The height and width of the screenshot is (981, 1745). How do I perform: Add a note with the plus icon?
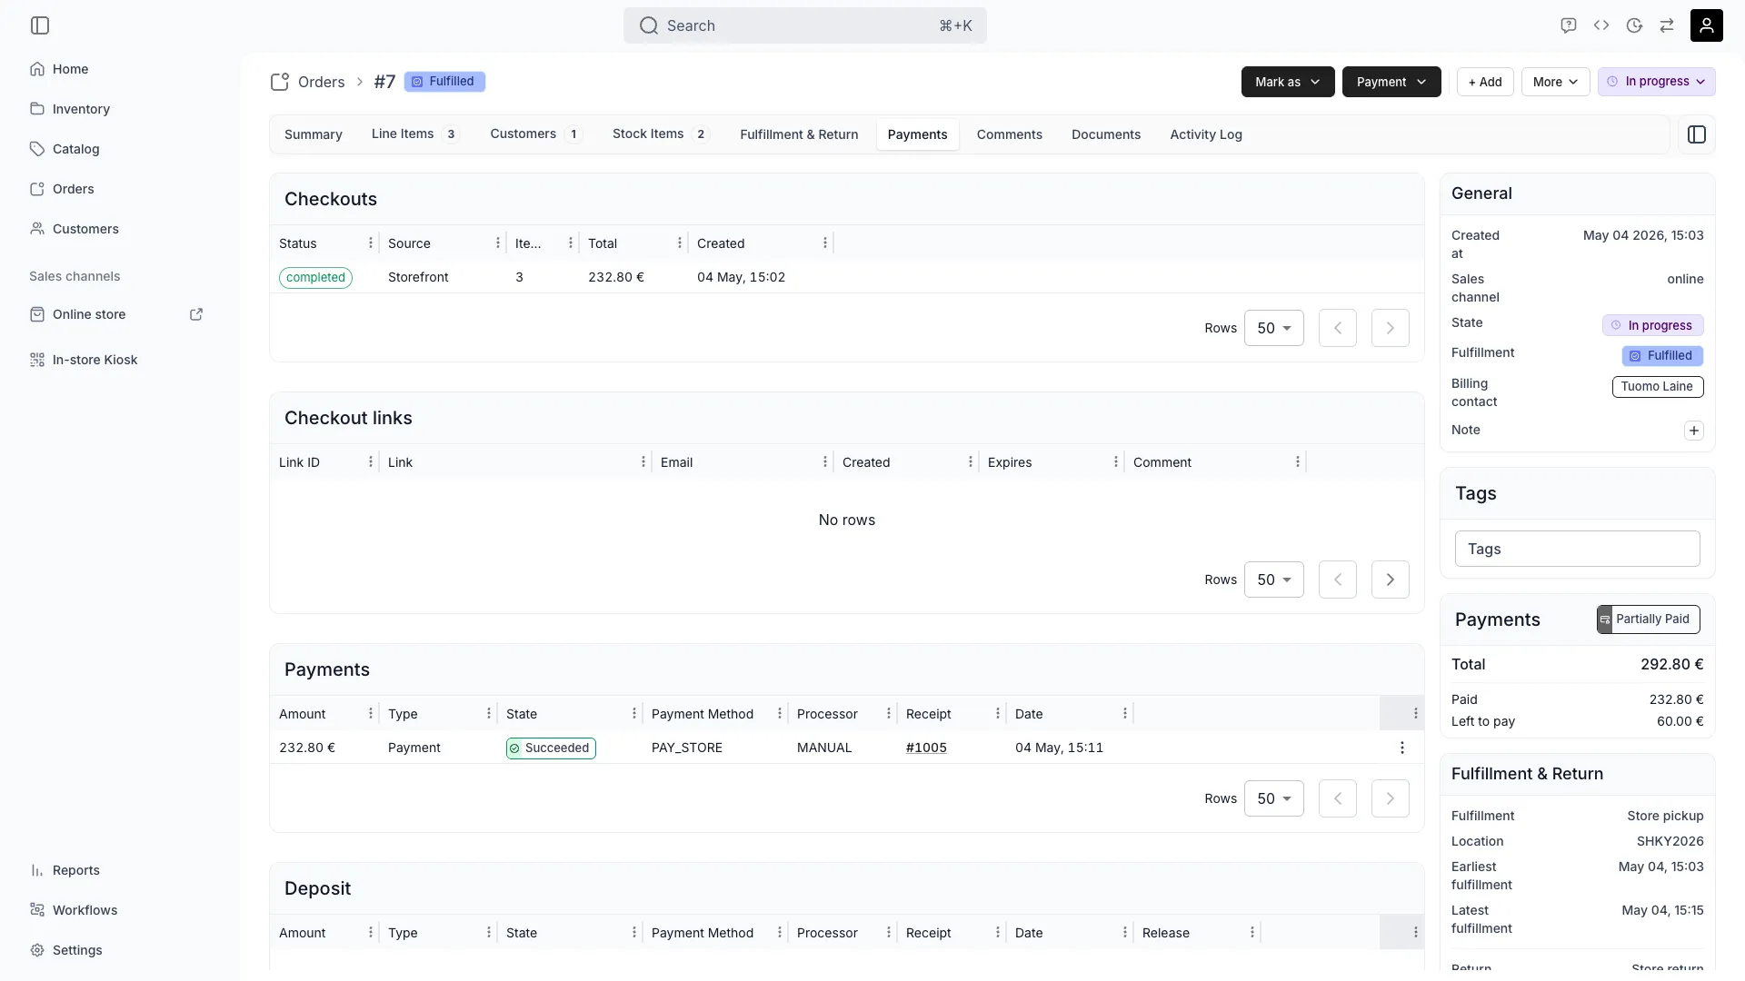(1693, 431)
